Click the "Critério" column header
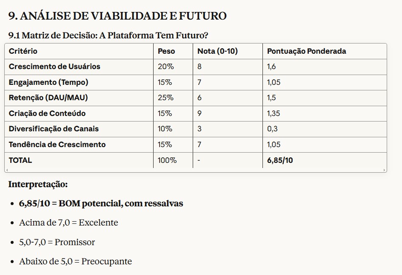The width and height of the screenshot is (402, 275). click(x=23, y=51)
